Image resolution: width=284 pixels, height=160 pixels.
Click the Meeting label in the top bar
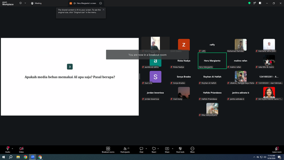point(36,3)
